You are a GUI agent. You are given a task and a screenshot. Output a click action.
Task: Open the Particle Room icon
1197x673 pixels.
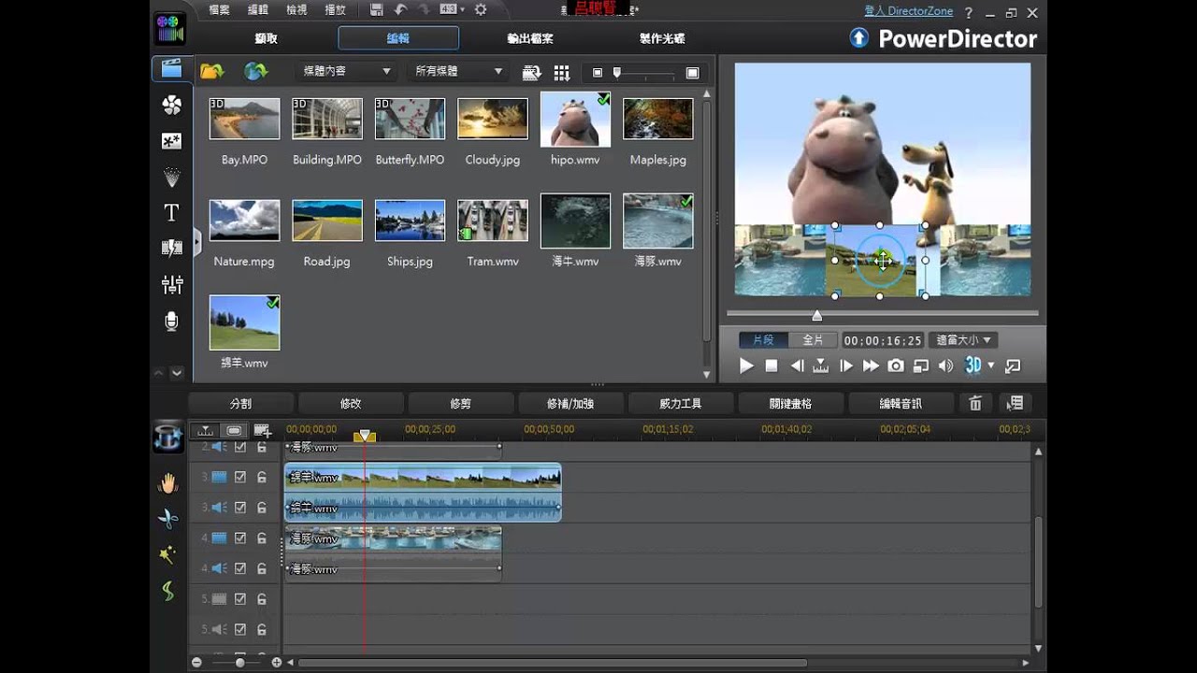click(x=171, y=177)
